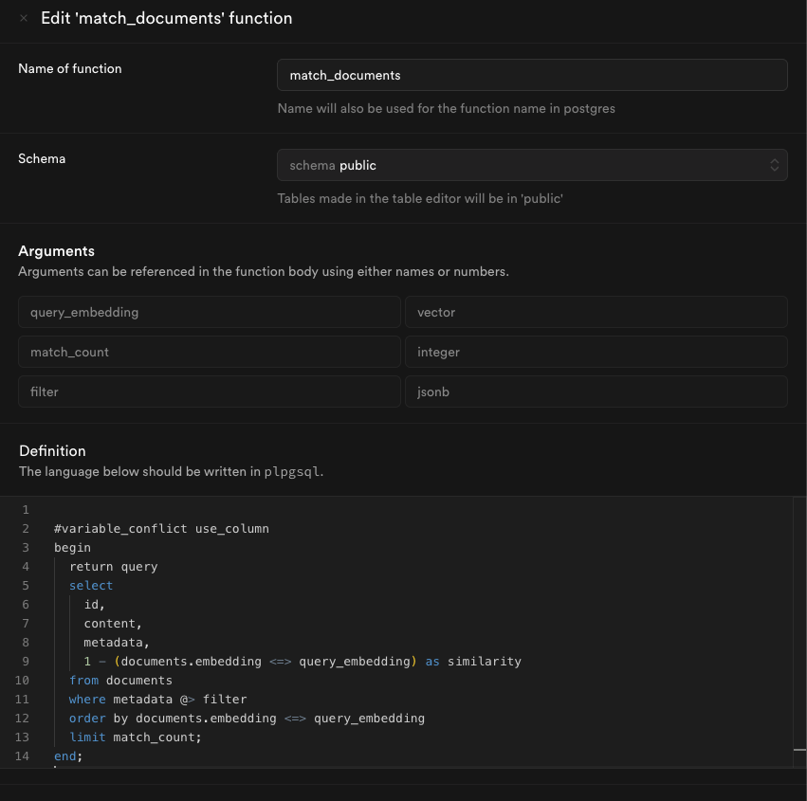Close the Edit 'match_documents' function panel
The width and height of the screenshot is (807, 801).
(x=24, y=19)
